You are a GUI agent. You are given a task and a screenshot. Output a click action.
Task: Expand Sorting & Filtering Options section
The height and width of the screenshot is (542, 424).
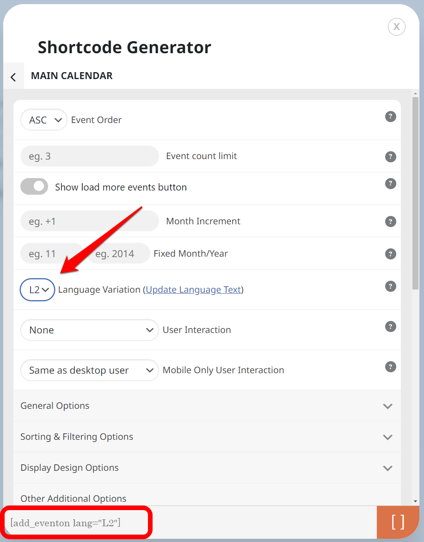pos(207,437)
